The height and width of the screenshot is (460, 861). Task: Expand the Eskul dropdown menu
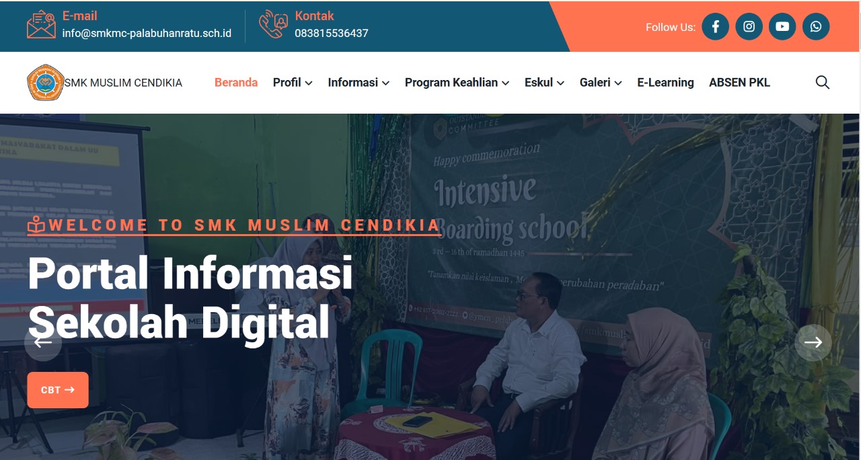coord(544,83)
